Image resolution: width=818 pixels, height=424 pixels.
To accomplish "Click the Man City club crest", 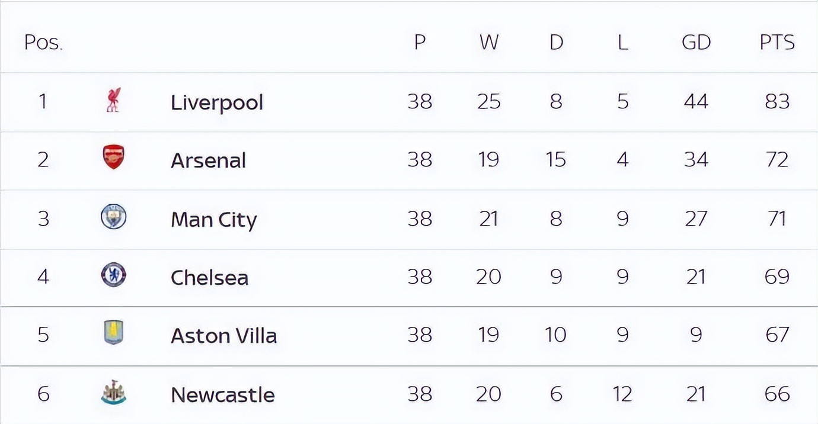I will coord(113,217).
